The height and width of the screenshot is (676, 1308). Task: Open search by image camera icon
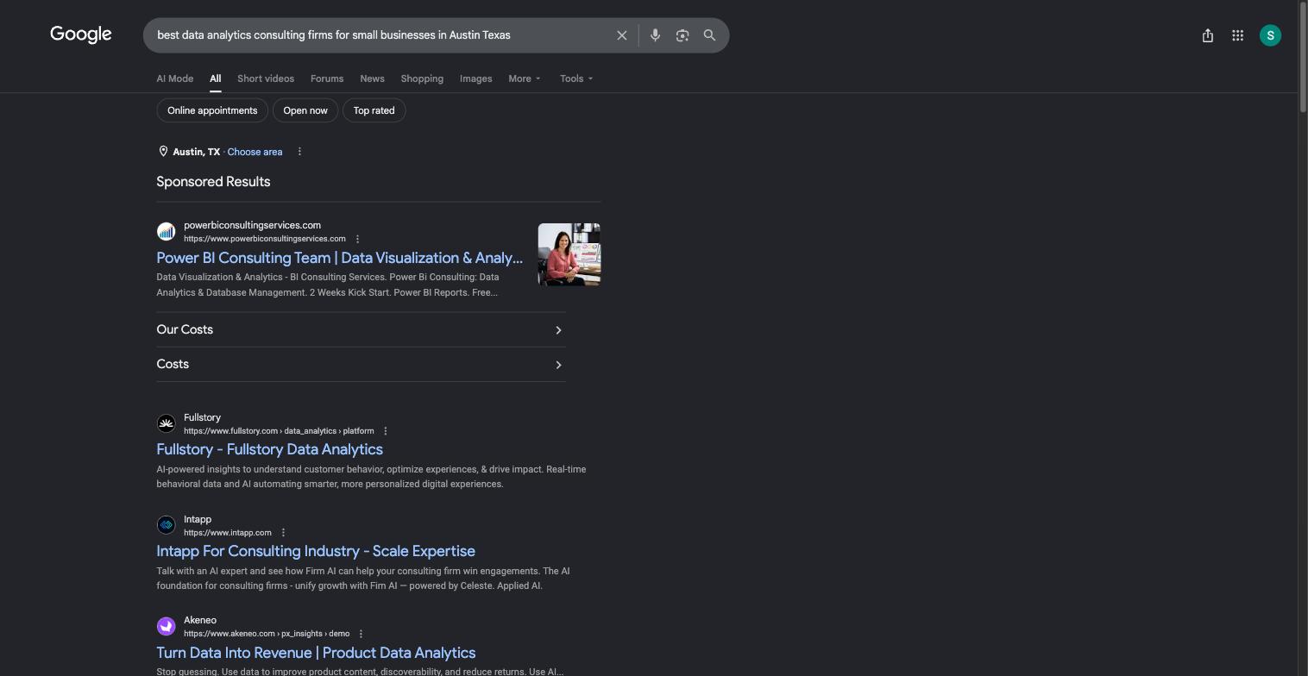click(682, 35)
